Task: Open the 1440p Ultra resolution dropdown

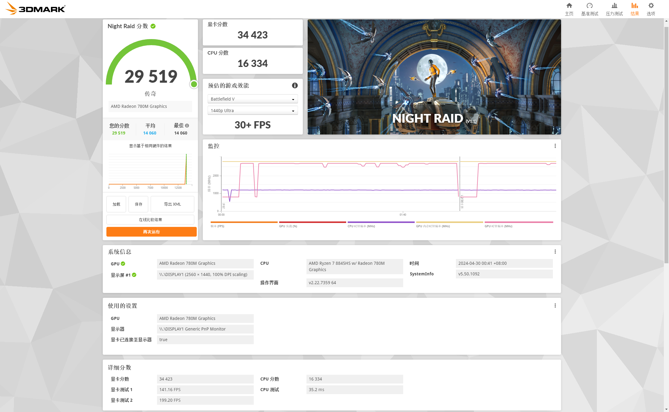Action: (x=253, y=111)
